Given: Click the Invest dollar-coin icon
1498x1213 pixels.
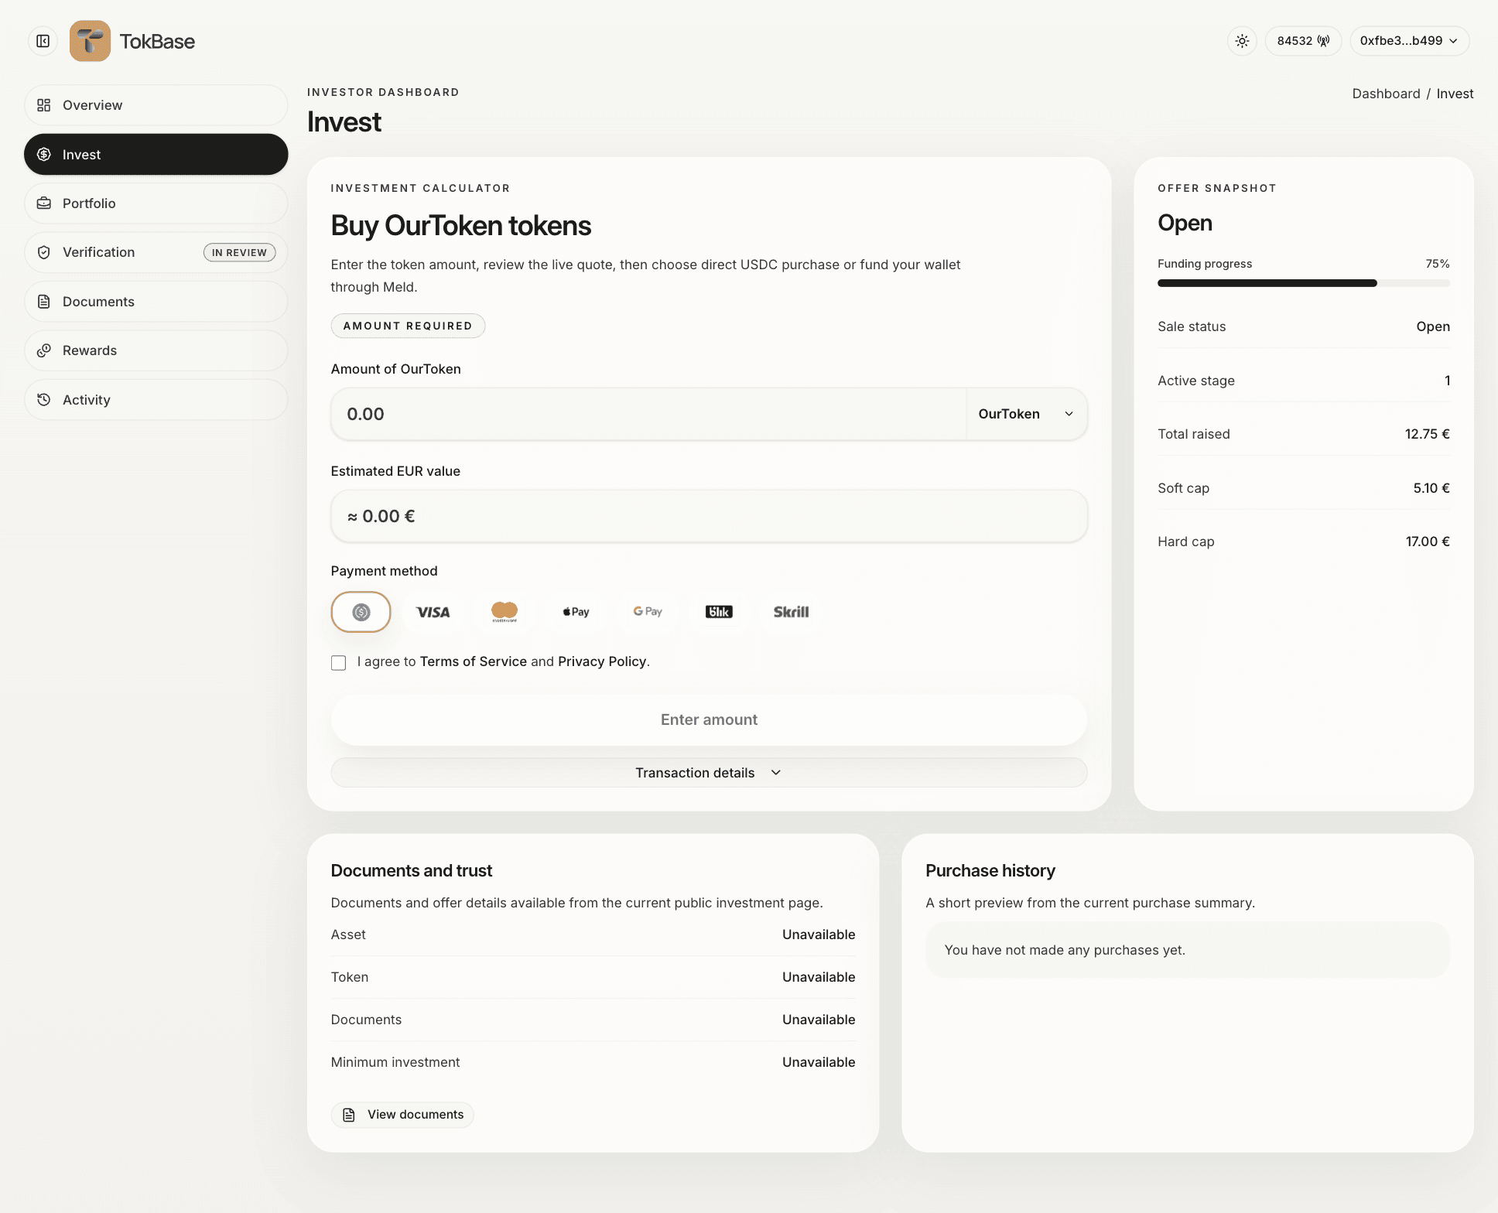Looking at the screenshot, I should pos(44,155).
